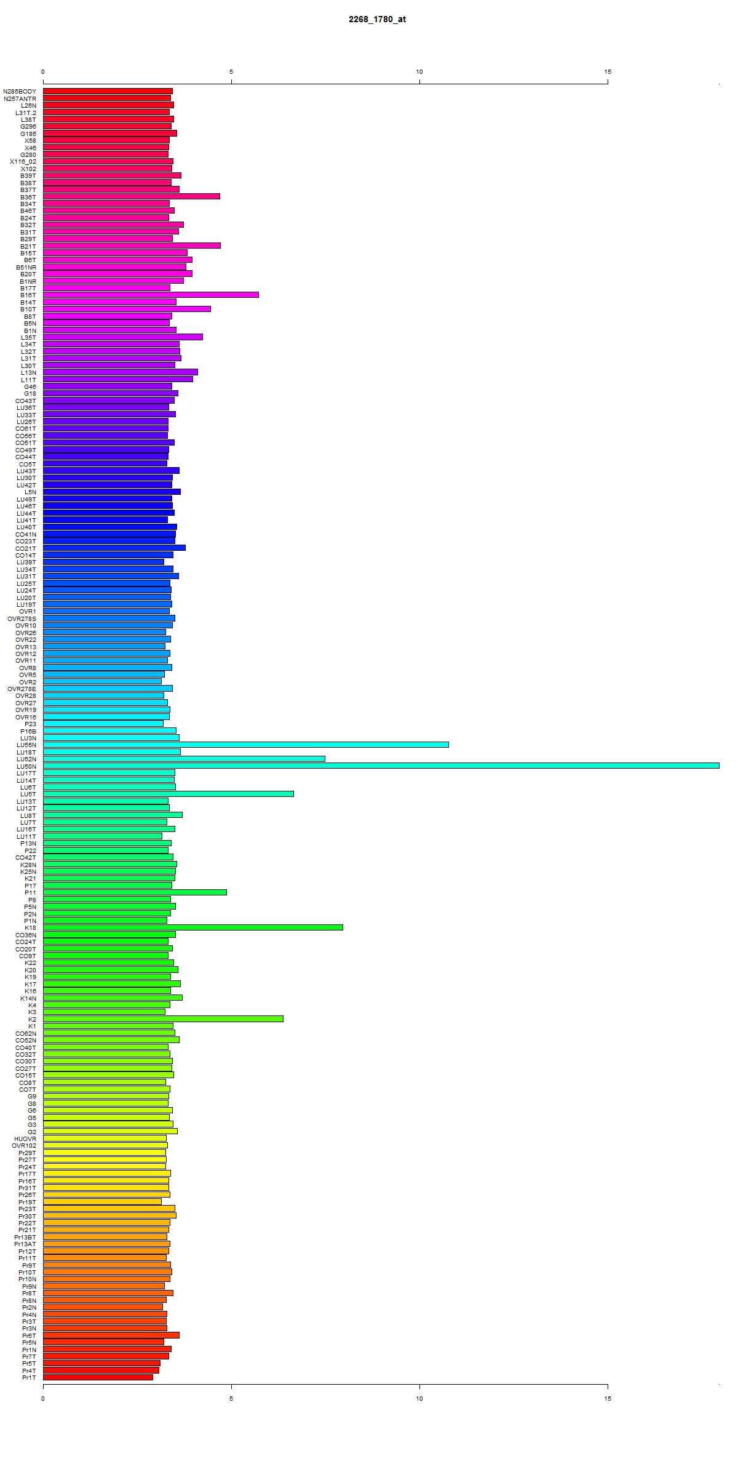738x1477 pixels.
Task: Select the X116_02 sample label
Action: click(23, 162)
